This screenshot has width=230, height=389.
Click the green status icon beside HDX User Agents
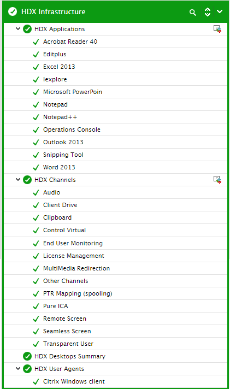27,369
